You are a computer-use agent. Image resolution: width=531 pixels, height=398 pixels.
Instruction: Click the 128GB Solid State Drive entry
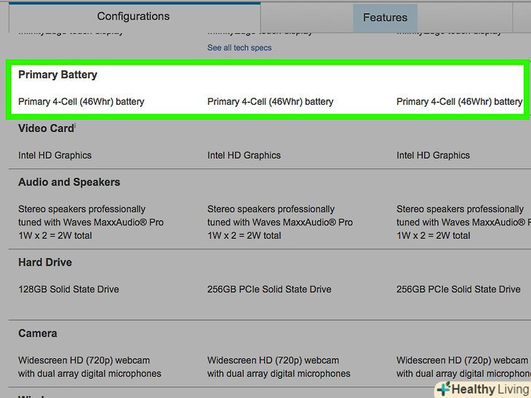[69, 289]
